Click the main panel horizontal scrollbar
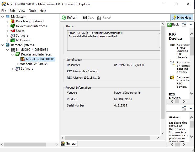This screenshot has height=152, width=195. (107, 138)
